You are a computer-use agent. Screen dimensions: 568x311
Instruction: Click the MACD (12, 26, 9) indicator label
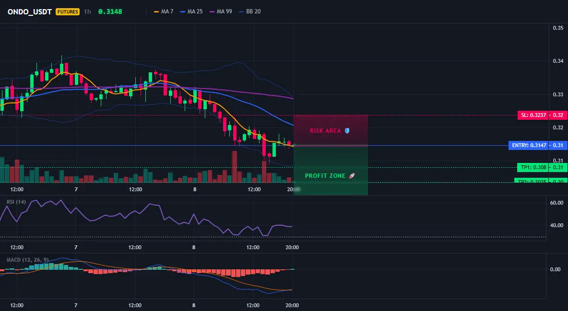pyautogui.click(x=27, y=260)
